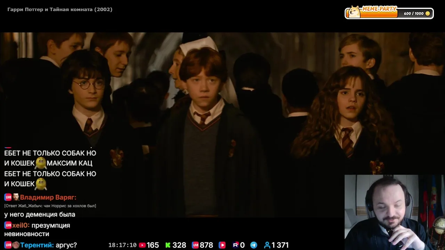Image resolution: width=445 pixels, height=250 pixels.
Task: Click the username xeil0 in chat
Action: point(21,225)
